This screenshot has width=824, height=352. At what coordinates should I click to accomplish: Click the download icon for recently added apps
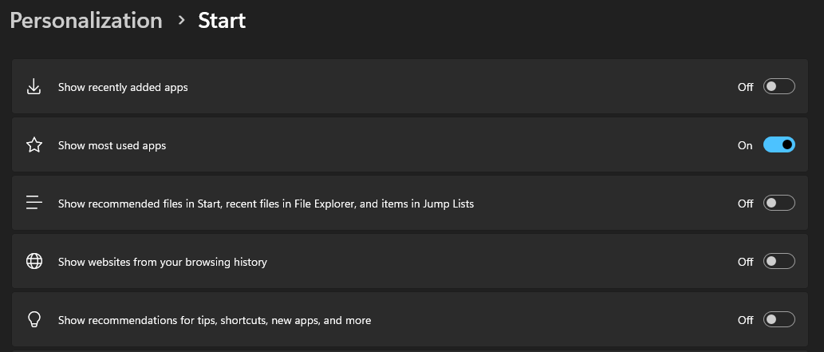click(34, 87)
